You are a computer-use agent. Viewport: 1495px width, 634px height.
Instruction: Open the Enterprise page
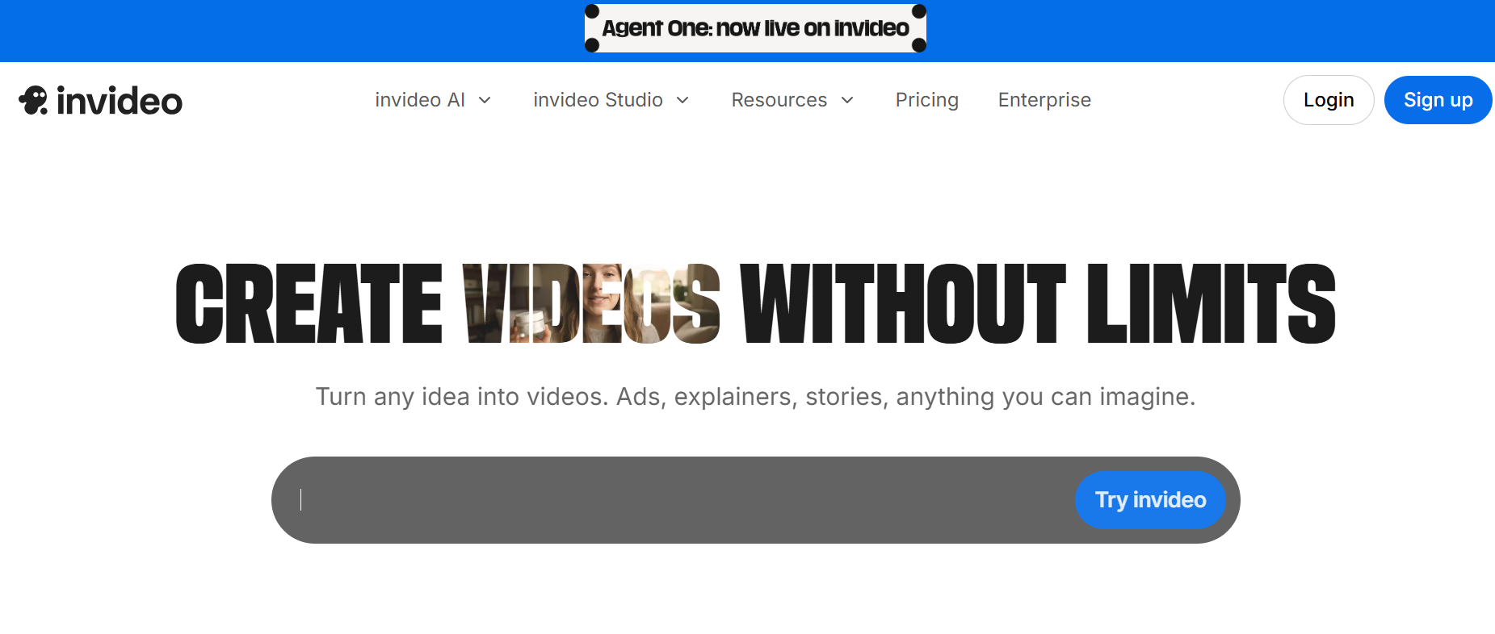coord(1044,100)
